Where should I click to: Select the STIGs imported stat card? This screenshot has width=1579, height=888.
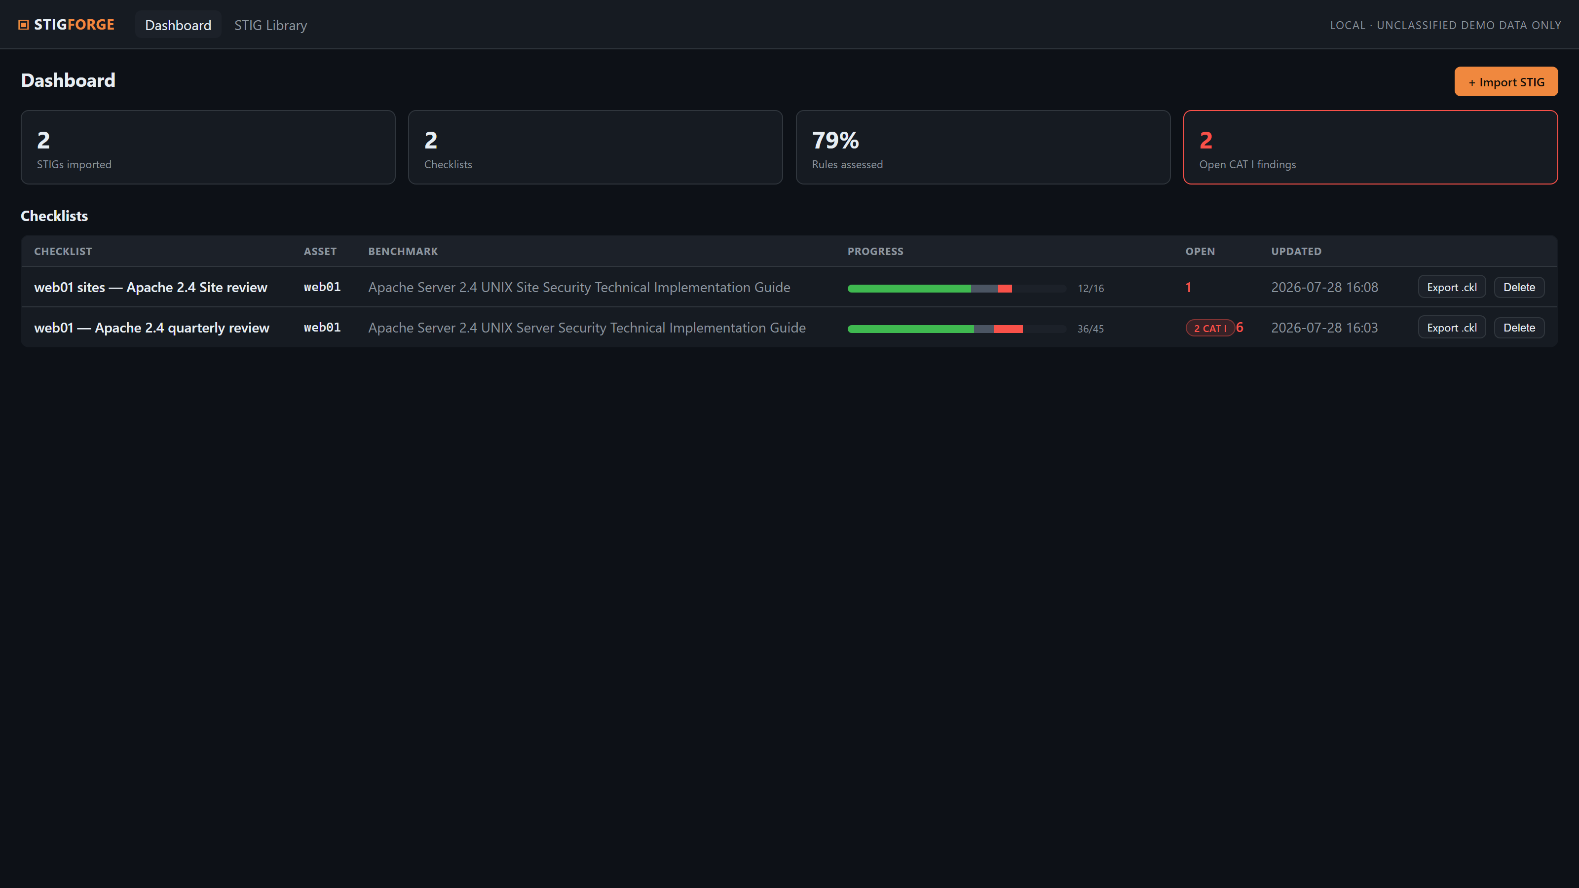point(208,147)
